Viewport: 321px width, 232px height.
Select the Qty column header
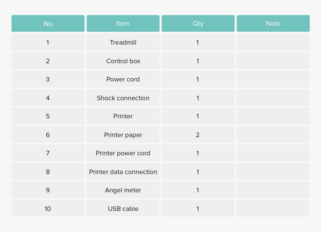198,23
